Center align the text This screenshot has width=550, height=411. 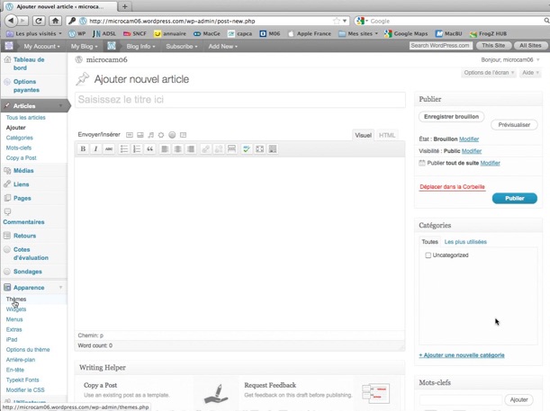pyautogui.click(x=177, y=149)
